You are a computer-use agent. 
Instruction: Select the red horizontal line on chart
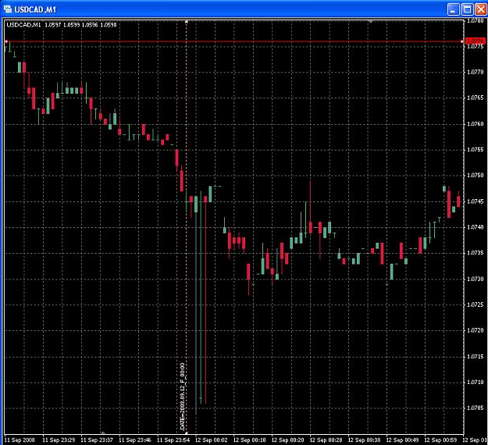[234, 41]
